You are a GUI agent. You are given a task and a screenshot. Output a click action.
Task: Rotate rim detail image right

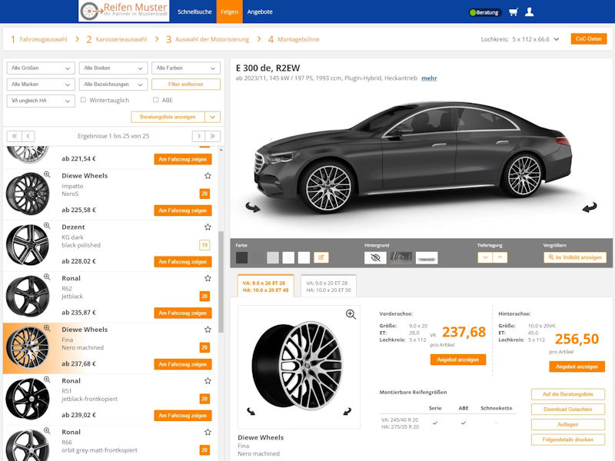click(x=347, y=411)
